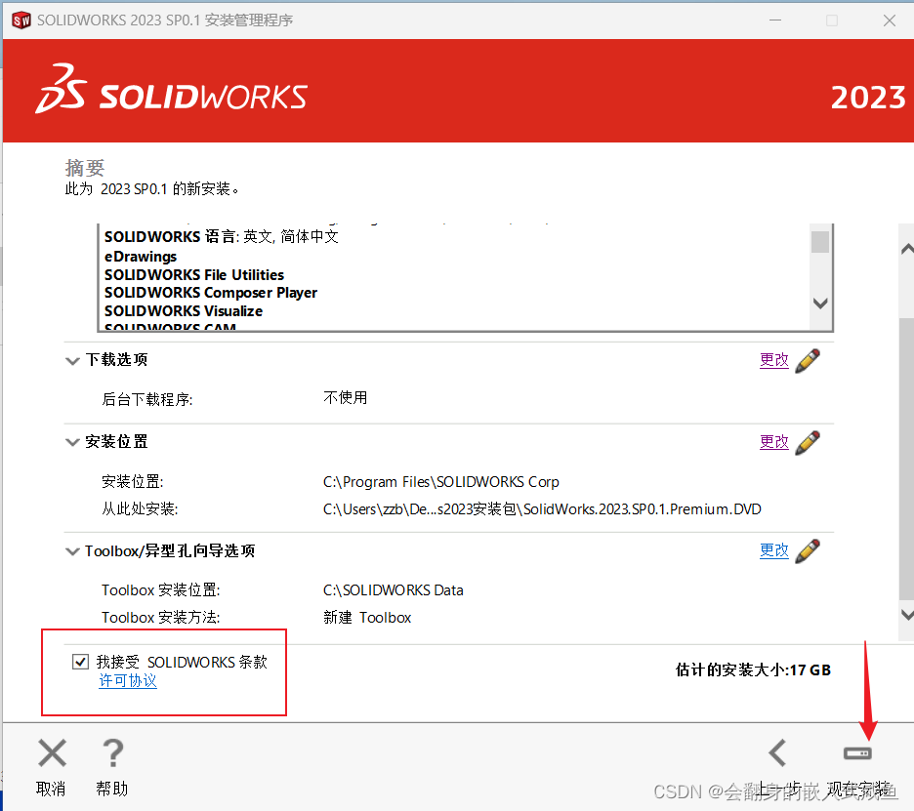The width and height of the screenshot is (914, 811).
Task: Close the installation manager window
Action: pos(889,20)
